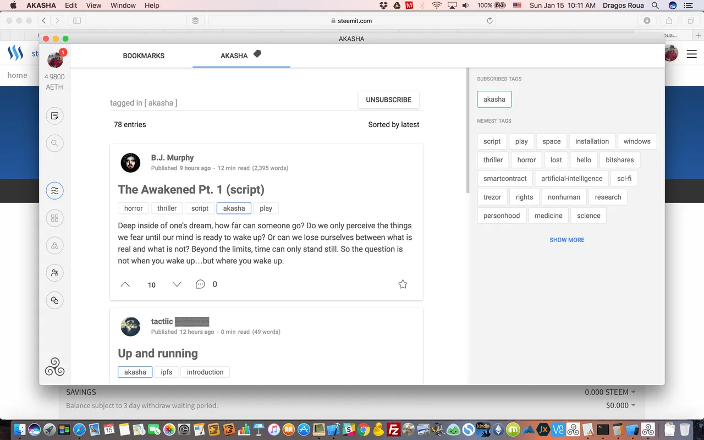Open FileZilla from the Dock
The image size is (704, 440).
pos(393,429)
